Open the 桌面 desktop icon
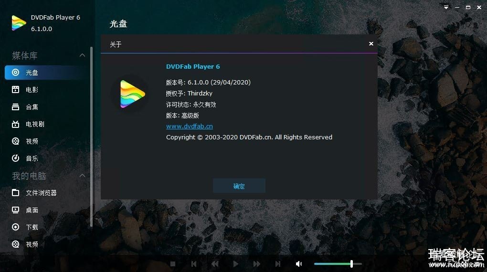 click(x=16, y=210)
